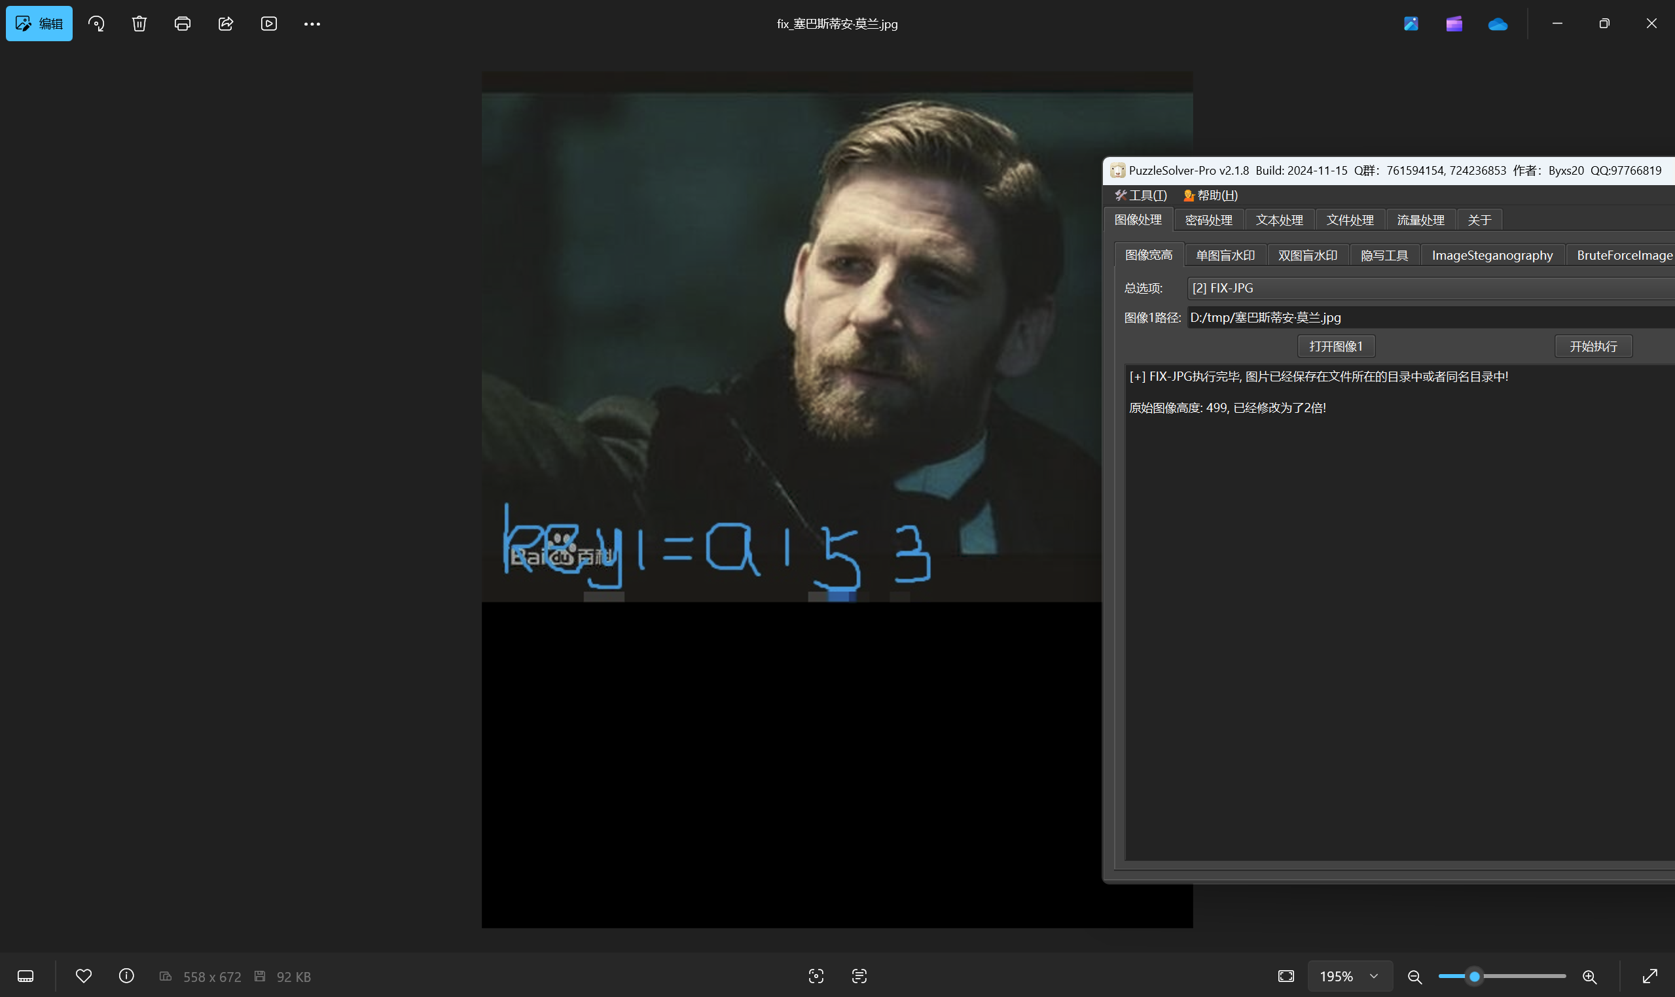Select the 双图盲水印 sub-tab
Viewport: 1675px width, 997px height.
pyautogui.click(x=1307, y=255)
